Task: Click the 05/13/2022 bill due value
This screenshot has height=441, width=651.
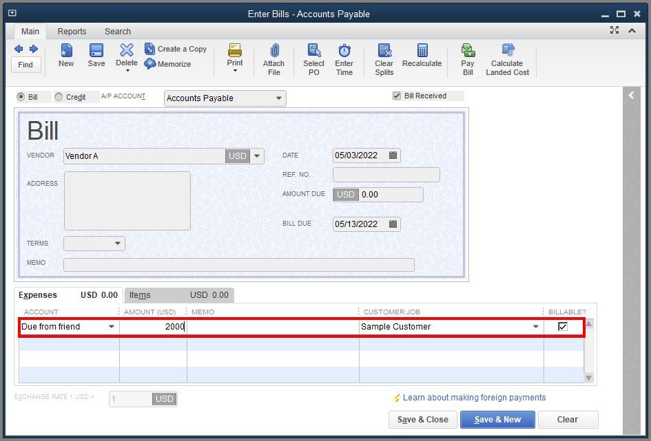Action: tap(356, 224)
